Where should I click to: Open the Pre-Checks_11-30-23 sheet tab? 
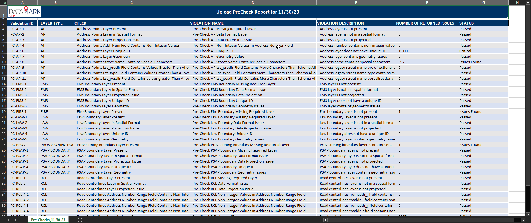(48, 220)
